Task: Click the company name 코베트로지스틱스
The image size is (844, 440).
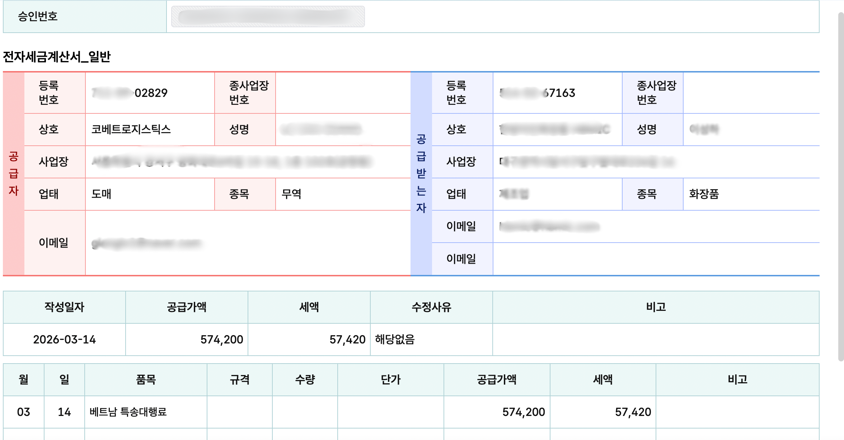Action: pyautogui.click(x=131, y=129)
